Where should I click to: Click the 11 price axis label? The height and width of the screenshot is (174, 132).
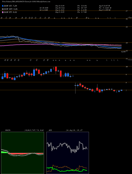click(127, 59)
